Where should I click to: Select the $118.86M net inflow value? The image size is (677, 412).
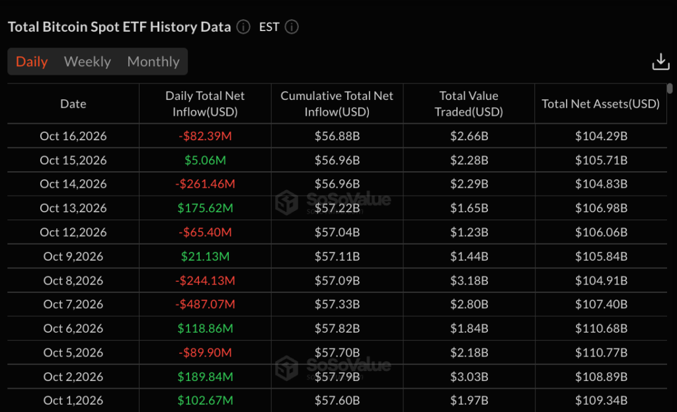[205, 329]
